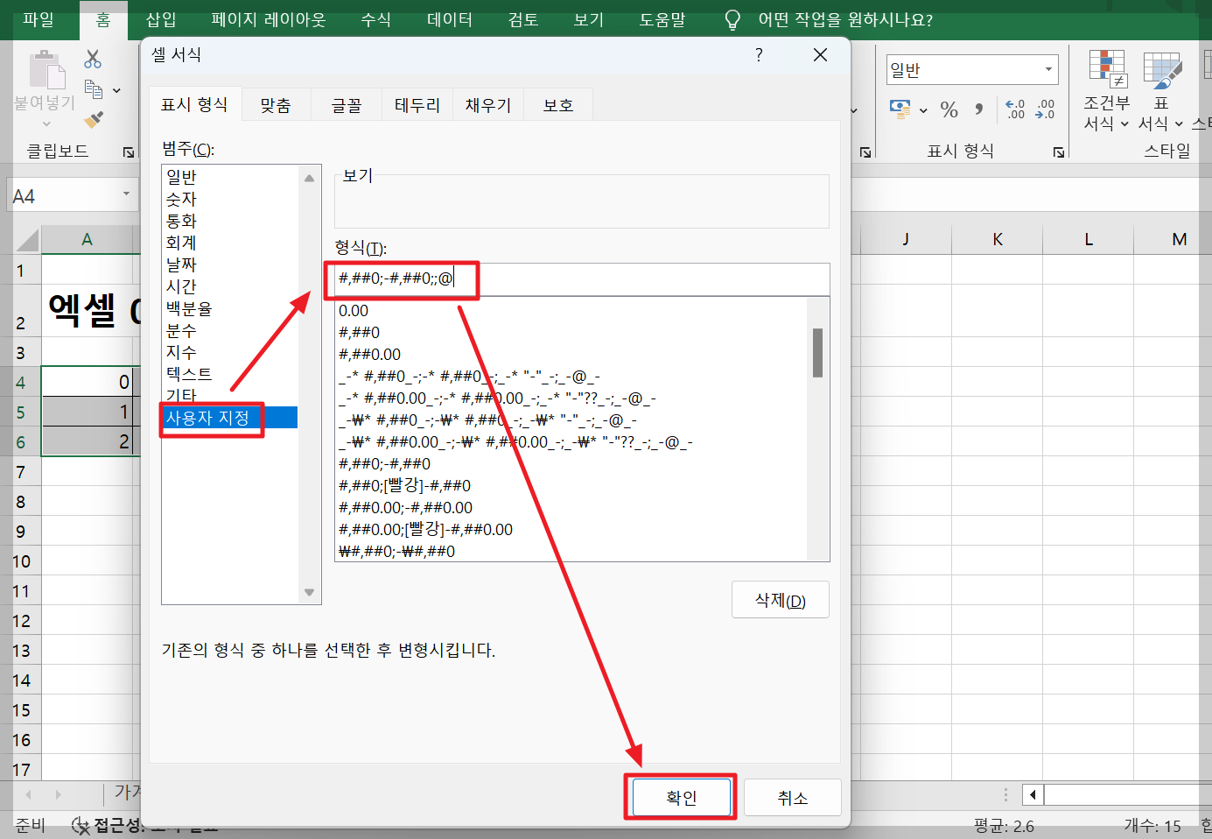
Task: Click the 형식 input field
Action: click(582, 279)
